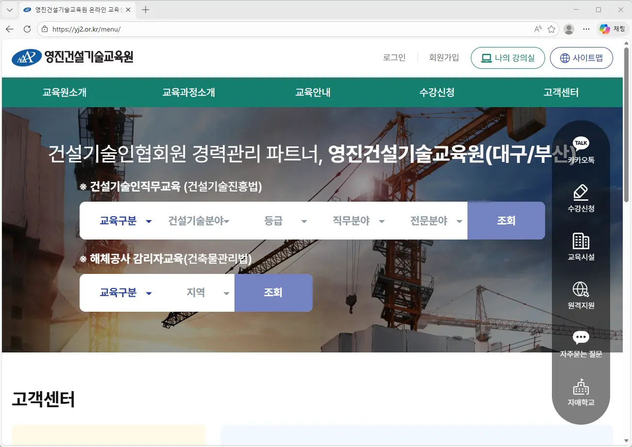Open the 교육안내 navigation menu

[313, 93]
